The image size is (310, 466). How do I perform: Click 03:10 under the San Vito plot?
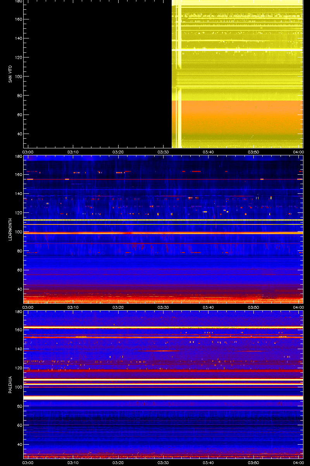(73, 152)
